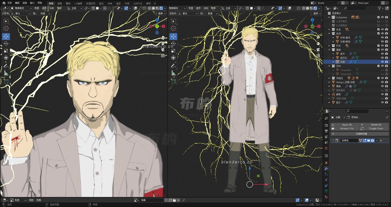391x207 pixels.
Task: Expand the 实体化 modifier panel
Action: 333,141
